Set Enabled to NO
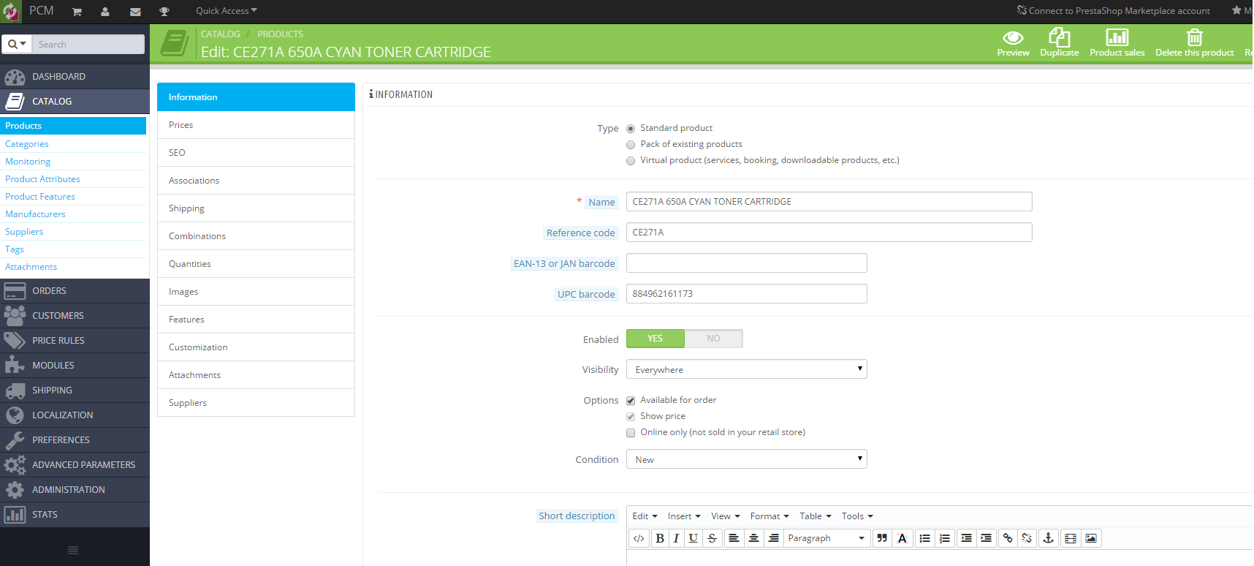This screenshot has height=566, width=1254. tap(713, 339)
